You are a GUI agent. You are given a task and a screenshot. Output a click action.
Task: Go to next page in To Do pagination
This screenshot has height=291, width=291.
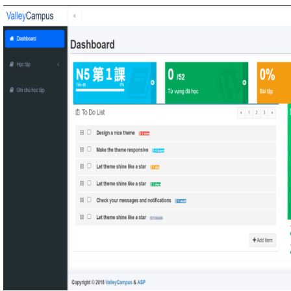272,112
